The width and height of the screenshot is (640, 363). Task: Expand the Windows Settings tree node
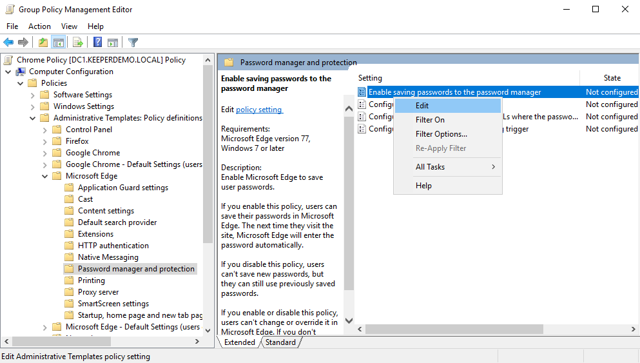point(32,106)
